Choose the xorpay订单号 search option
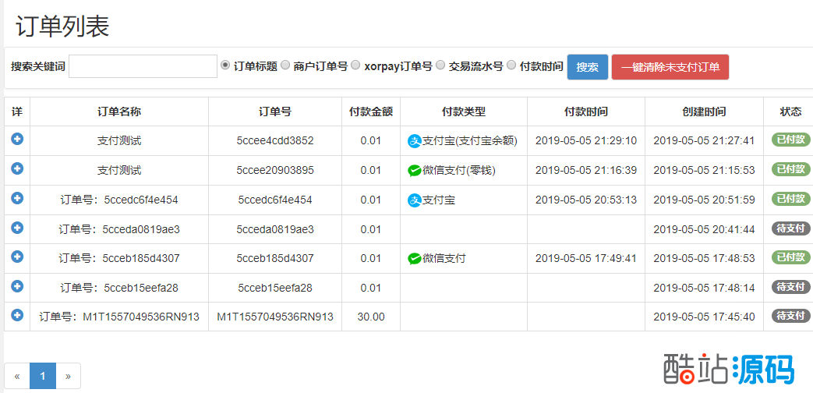Viewport: 813px width, 393px height. 355,65
